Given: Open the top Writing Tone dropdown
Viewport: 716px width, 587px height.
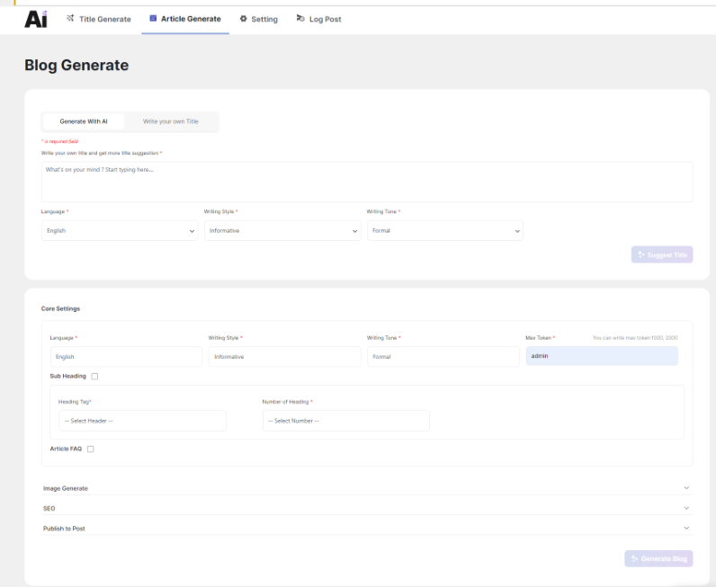Looking at the screenshot, I should click(x=445, y=230).
